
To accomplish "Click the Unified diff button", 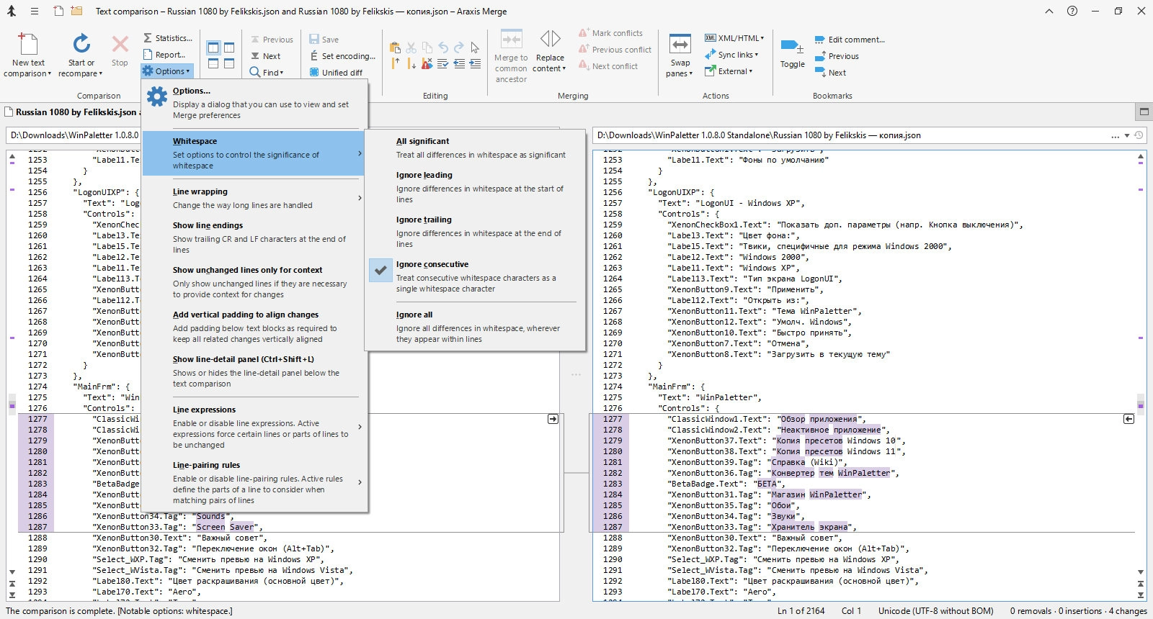I will [337, 73].
